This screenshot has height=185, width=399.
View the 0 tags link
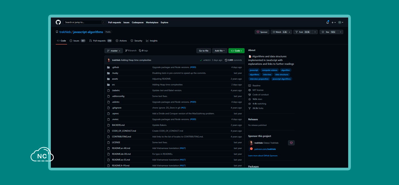144,51
